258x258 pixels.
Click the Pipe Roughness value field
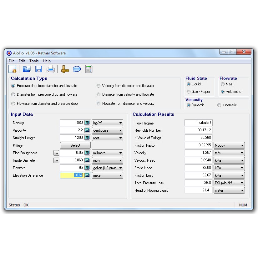[72, 153]
